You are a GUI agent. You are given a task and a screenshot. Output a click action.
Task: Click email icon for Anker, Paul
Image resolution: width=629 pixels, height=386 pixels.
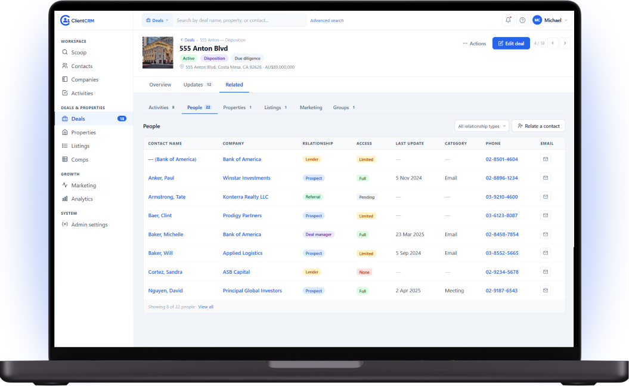(545, 178)
